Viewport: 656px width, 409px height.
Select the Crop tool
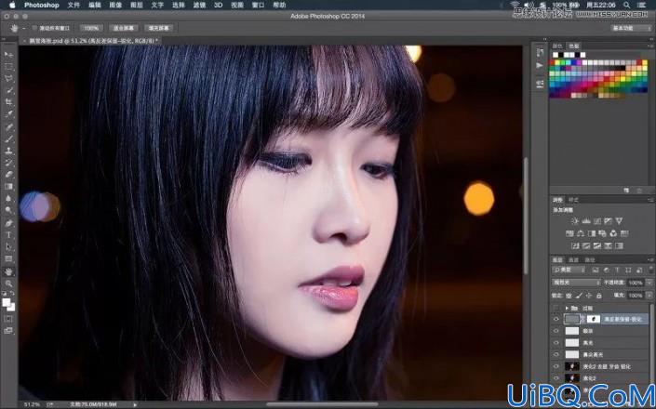click(x=8, y=102)
